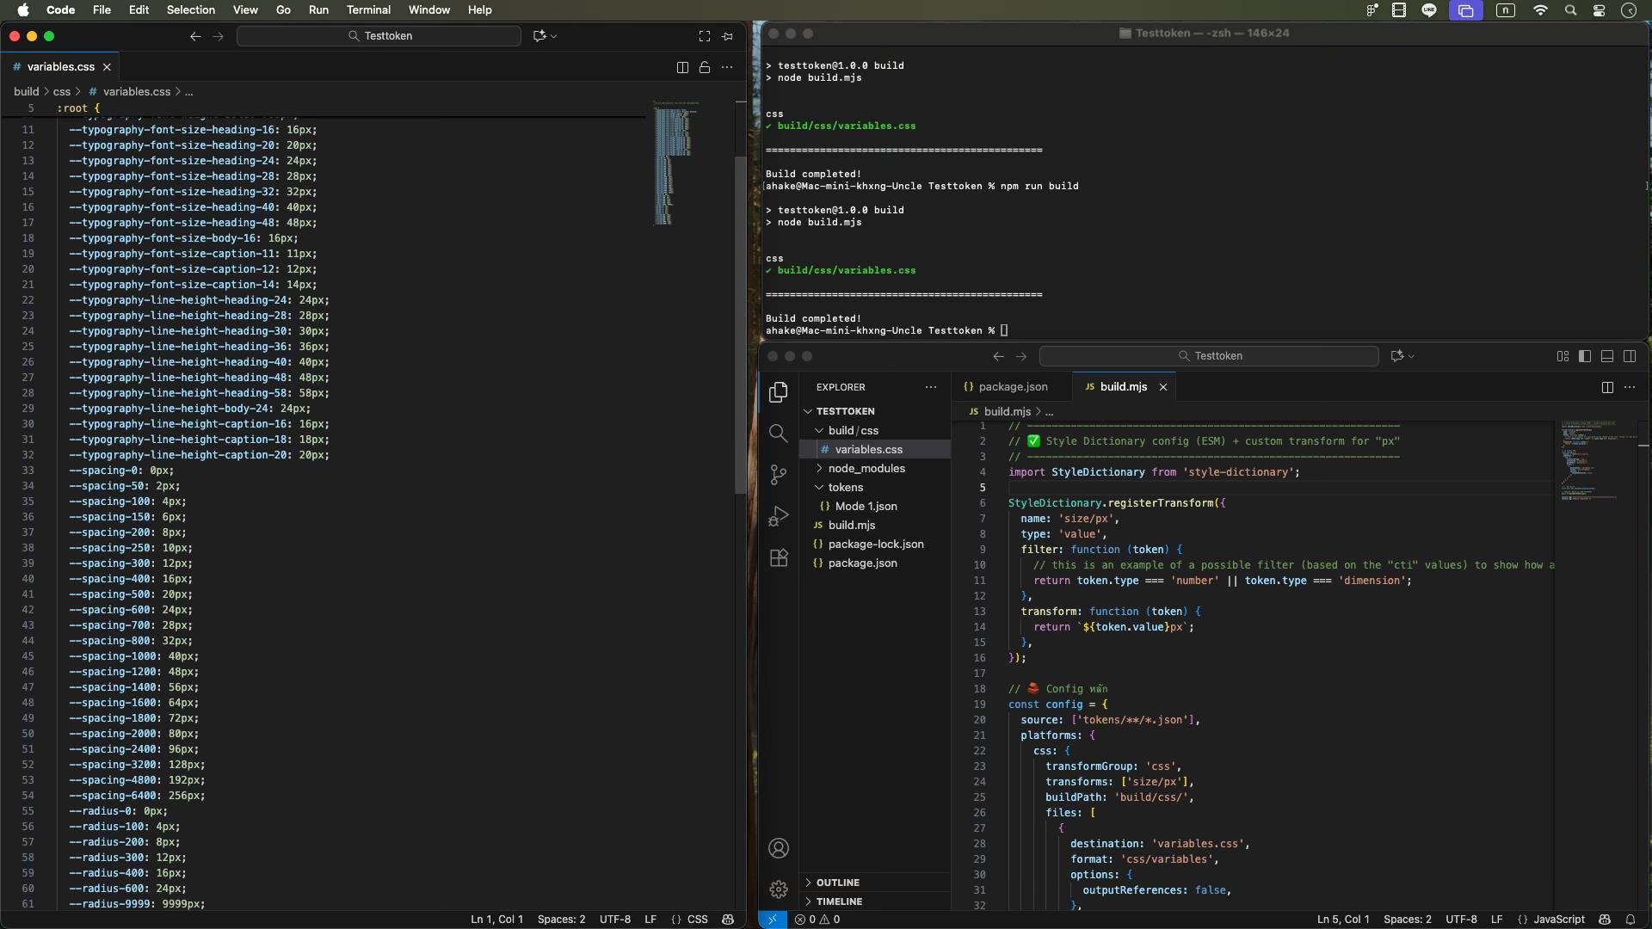Screen dimensions: 1652x929
Task: Click the minimap of variables.css
Action: 675,163
